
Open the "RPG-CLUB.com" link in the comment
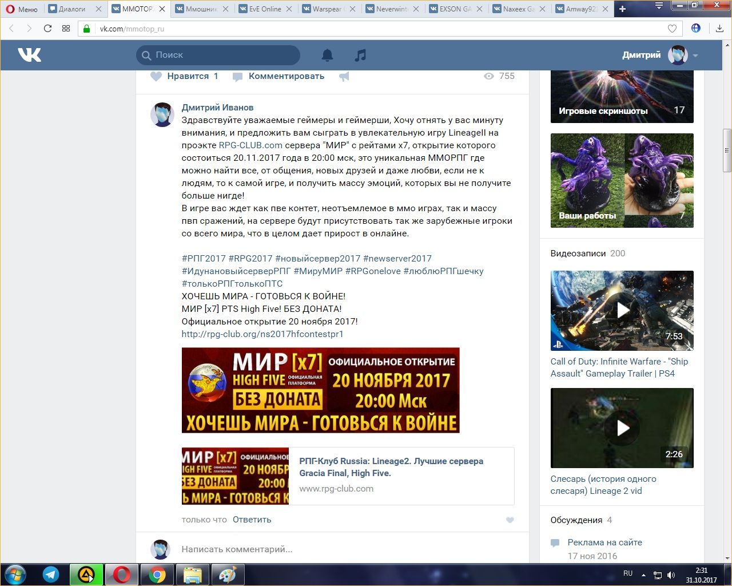coord(250,145)
